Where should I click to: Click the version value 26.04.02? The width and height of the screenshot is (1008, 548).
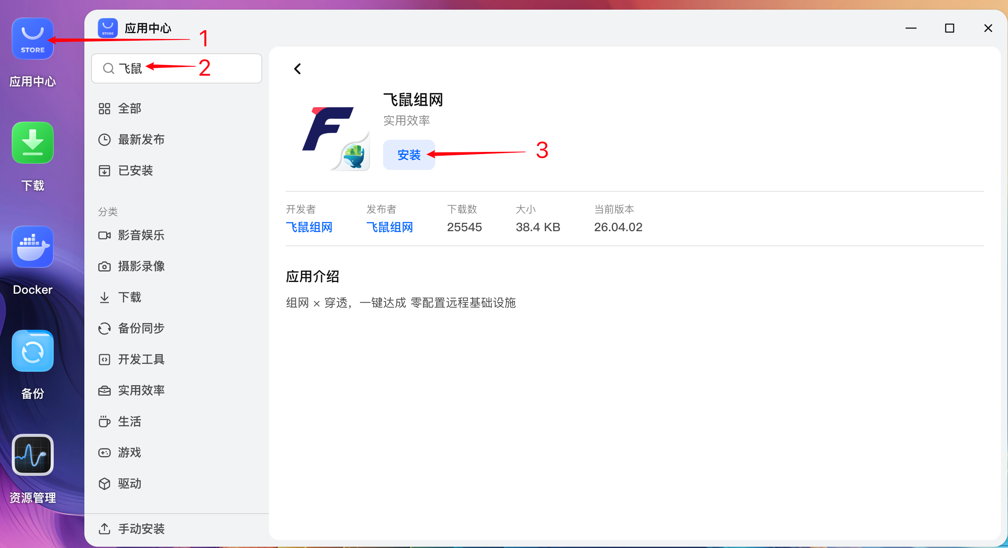pyautogui.click(x=618, y=227)
